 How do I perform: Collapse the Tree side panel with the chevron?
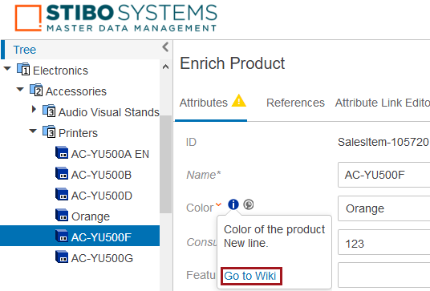(x=165, y=47)
